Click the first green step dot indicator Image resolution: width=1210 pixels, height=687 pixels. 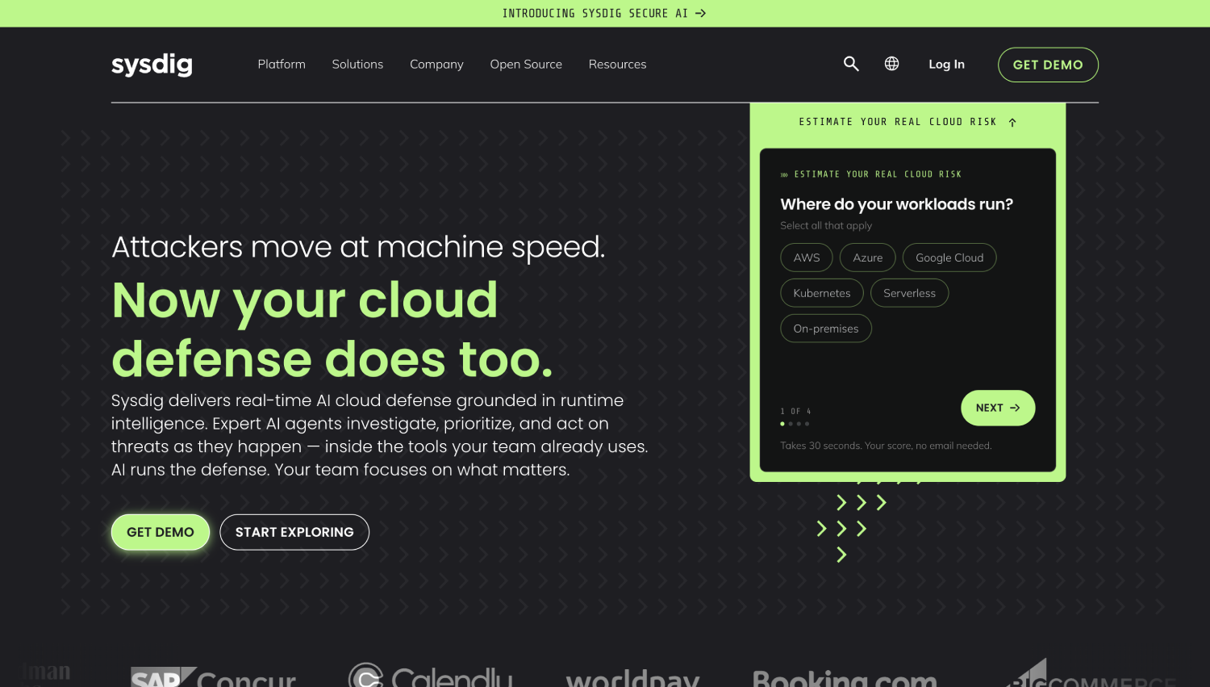782,424
